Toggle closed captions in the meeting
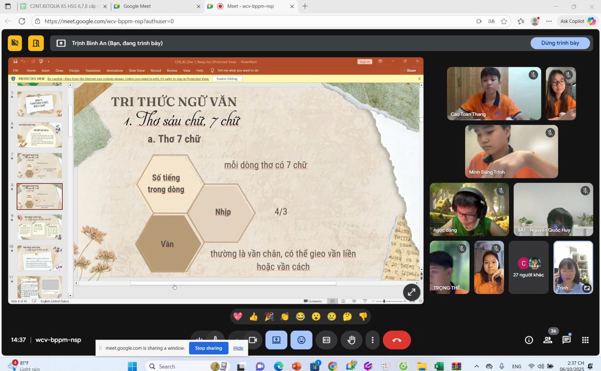The image size is (601, 371). point(326,340)
